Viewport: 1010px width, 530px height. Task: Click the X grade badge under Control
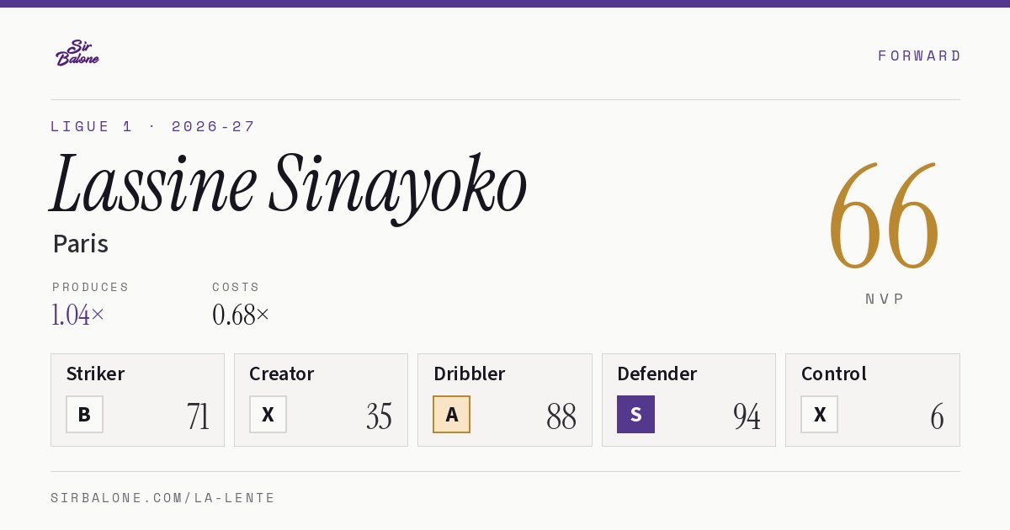coord(819,414)
